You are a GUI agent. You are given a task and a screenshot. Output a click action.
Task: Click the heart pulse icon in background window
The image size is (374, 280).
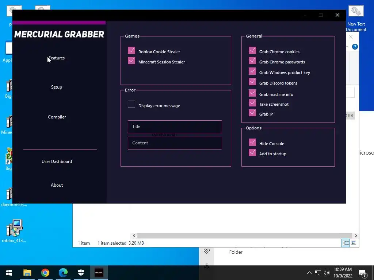pyautogui.click(x=207, y=251)
